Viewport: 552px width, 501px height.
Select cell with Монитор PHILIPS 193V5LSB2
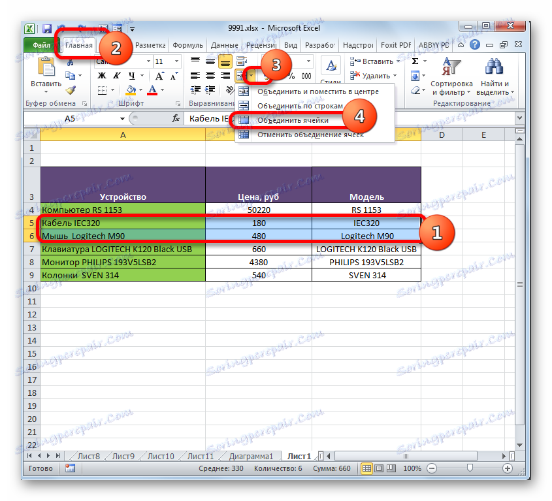point(123,262)
